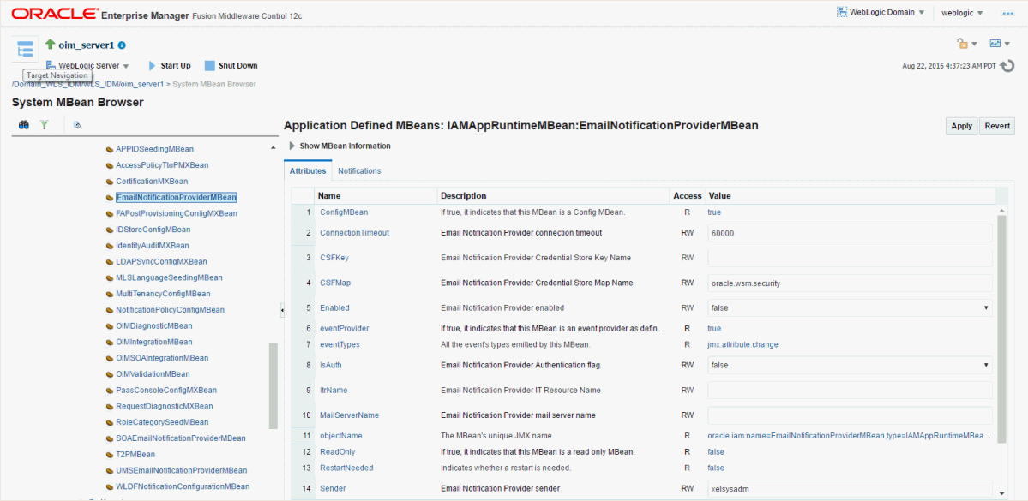Viewport: 1028px width, 501px height.
Task: Click the overflow ellipsis icon at top right
Action: pos(1007,13)
